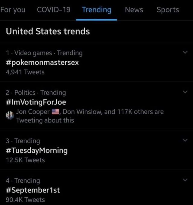This screenshot has width=193, height=205.
Task: Open the #pokemonmastersex hashtag
Action: (42, 62)
